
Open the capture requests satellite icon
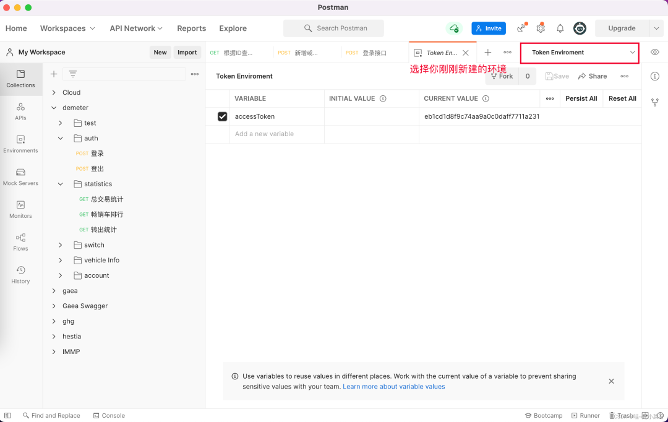coord(522,28)
